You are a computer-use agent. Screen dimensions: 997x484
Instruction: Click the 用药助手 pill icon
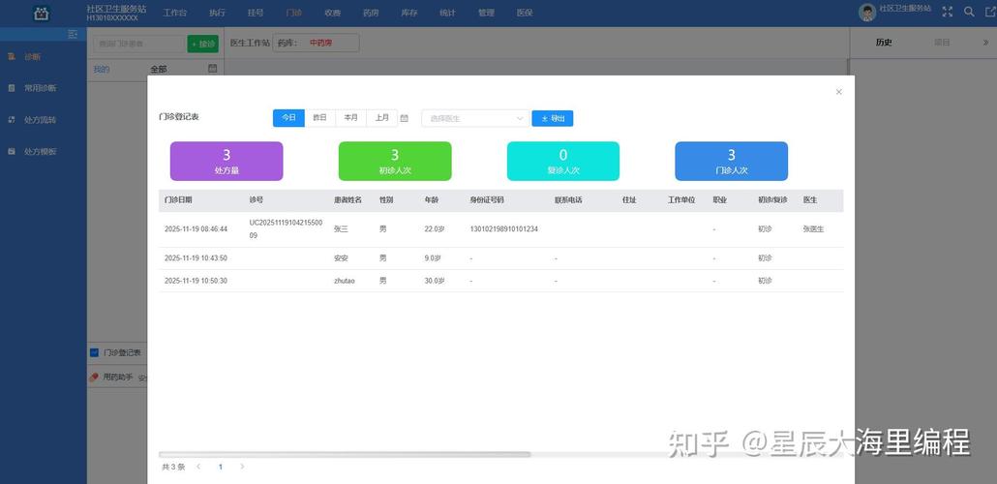click(94, 378)
